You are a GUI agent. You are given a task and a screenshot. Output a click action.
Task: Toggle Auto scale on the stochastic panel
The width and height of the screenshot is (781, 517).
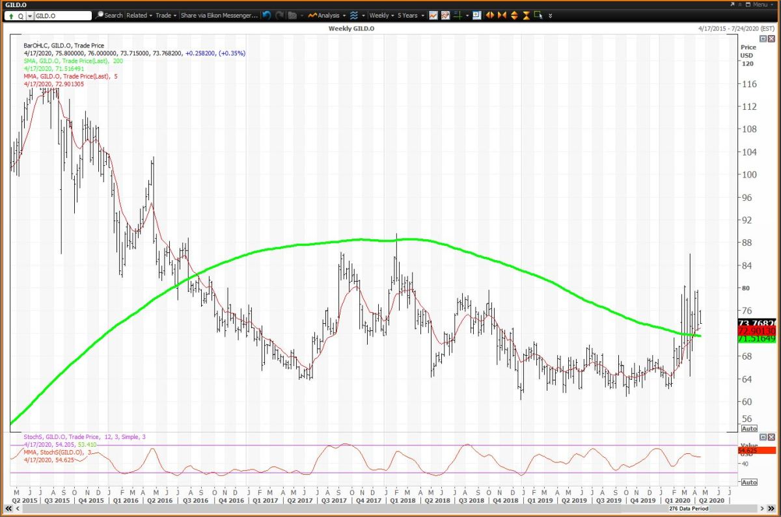coord(749,482)
